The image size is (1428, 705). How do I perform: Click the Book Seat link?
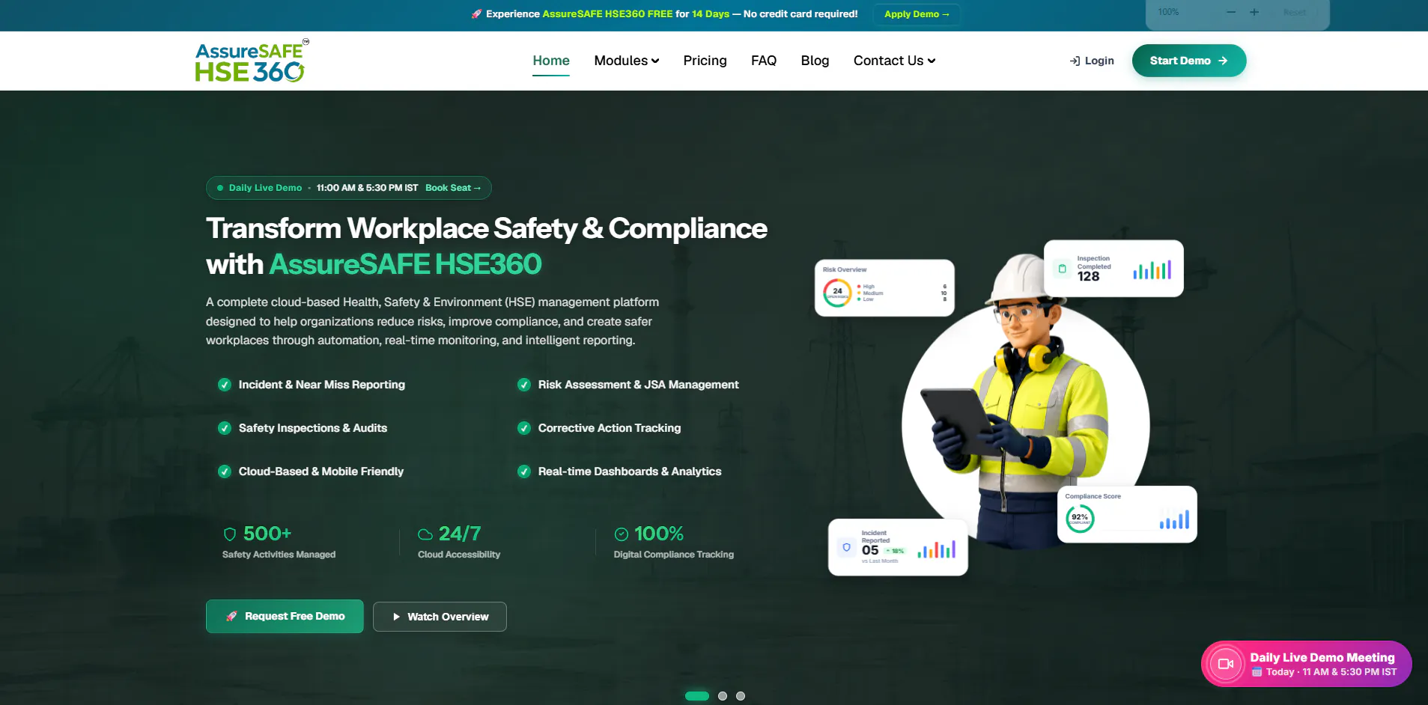coord(453,188)
